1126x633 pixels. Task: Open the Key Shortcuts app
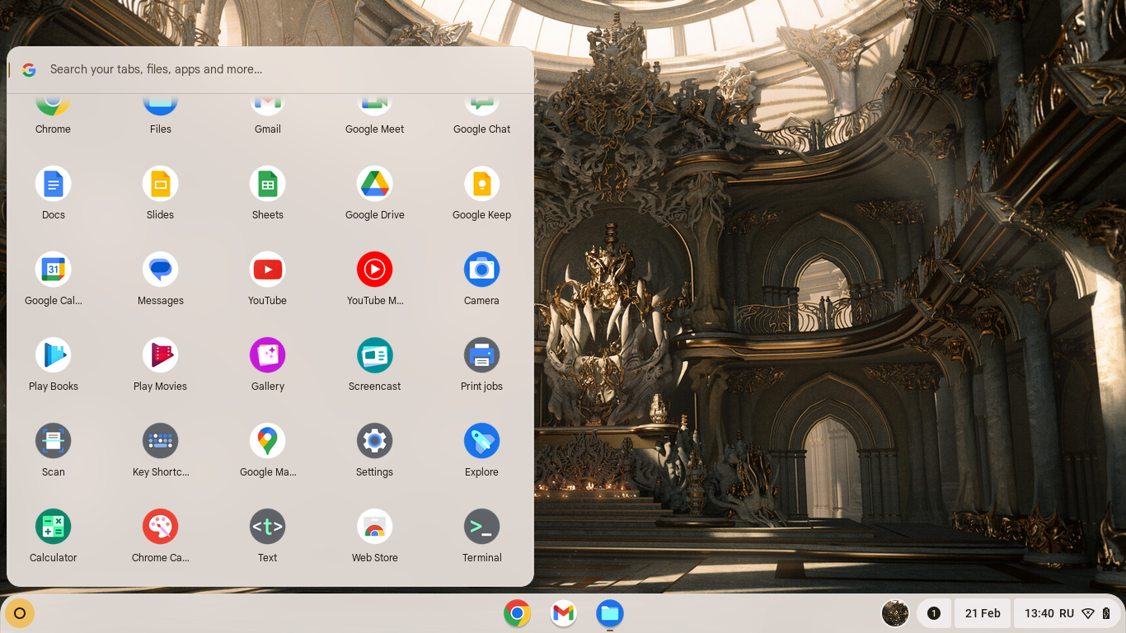161,441
